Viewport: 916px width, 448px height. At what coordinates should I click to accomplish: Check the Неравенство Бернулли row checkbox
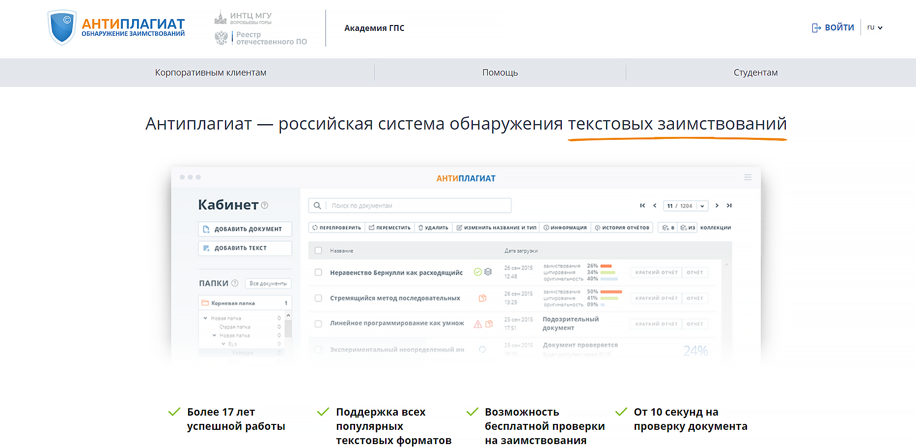[318, 272]
